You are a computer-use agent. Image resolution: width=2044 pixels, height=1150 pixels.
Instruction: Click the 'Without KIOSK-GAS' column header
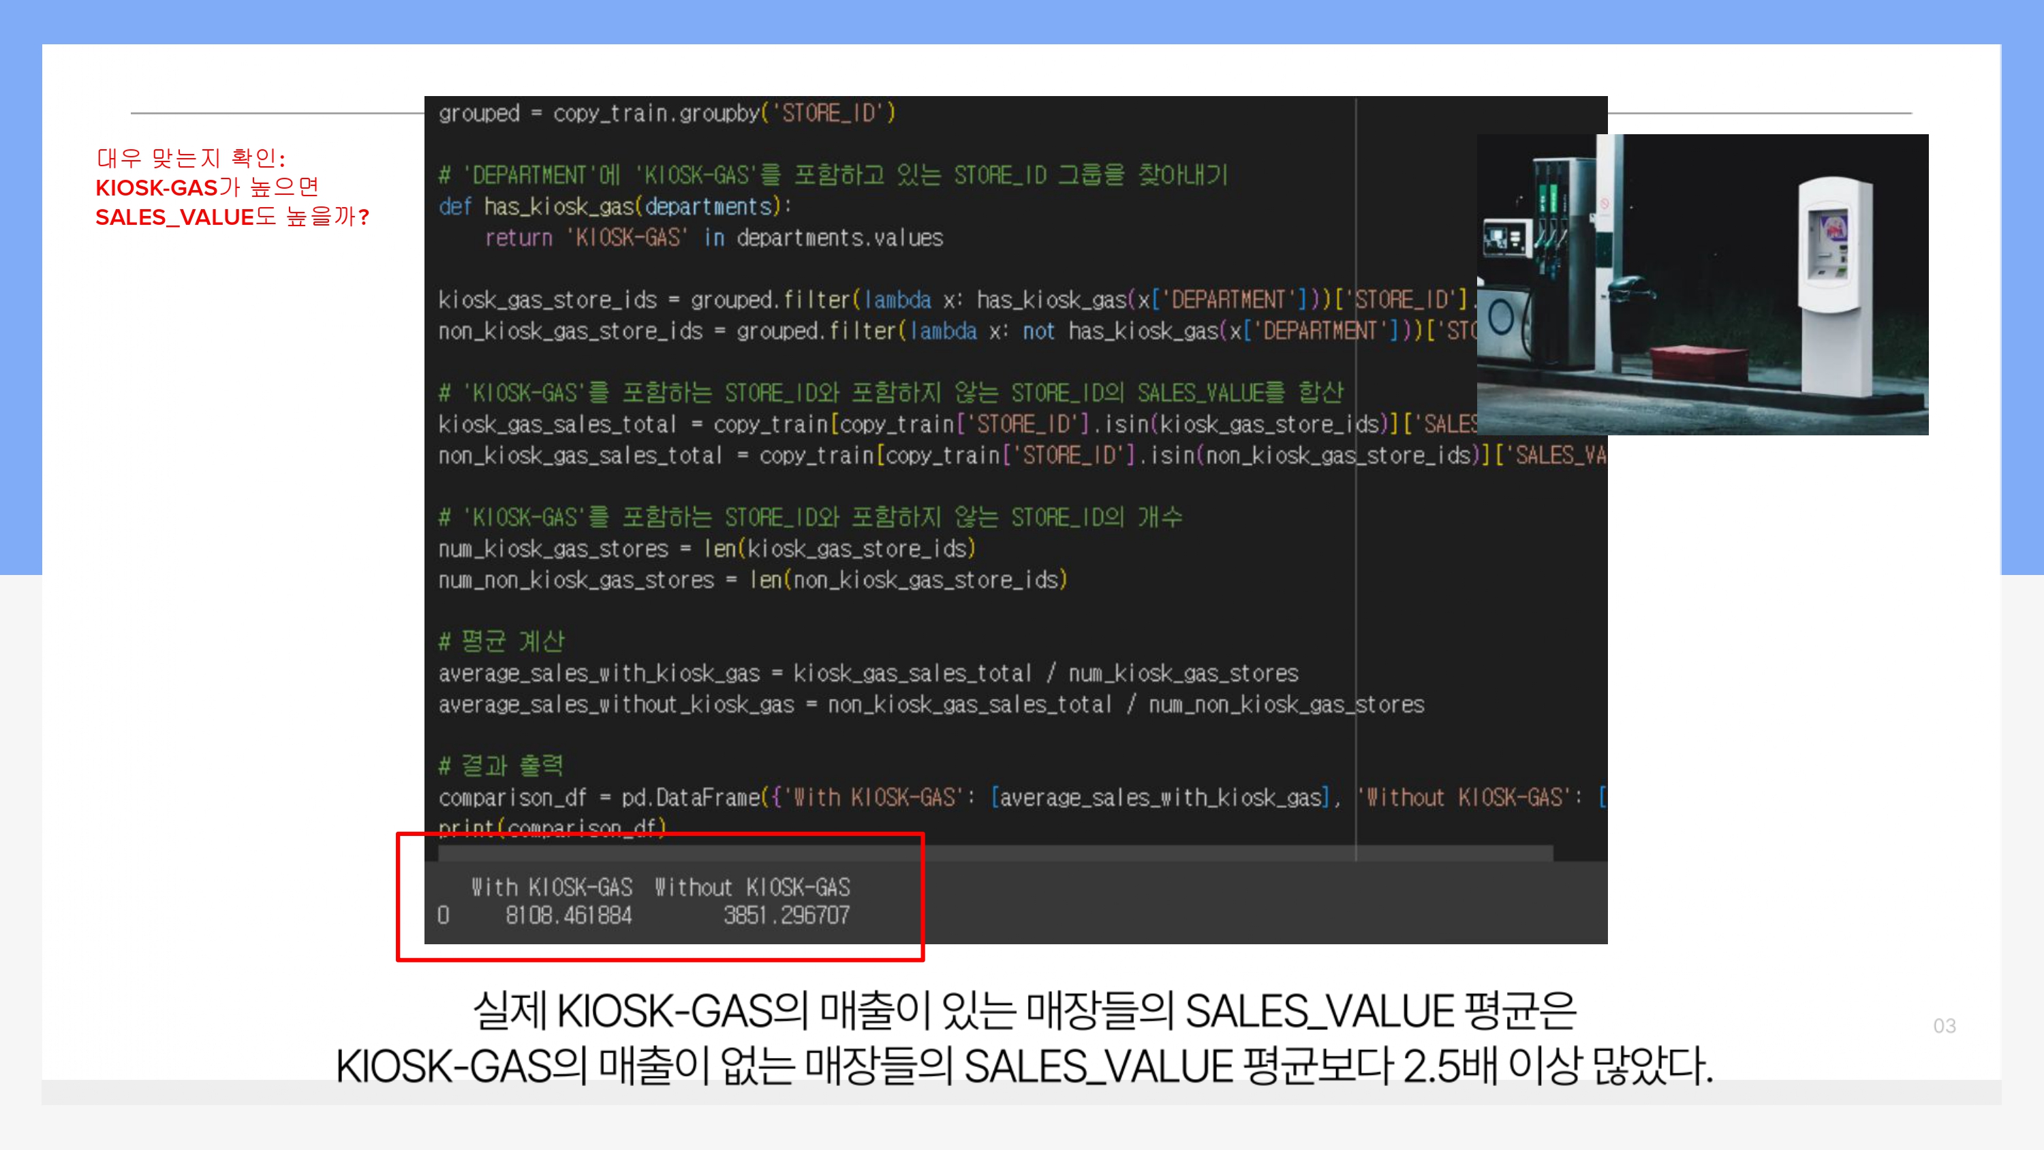coord(752,886)
